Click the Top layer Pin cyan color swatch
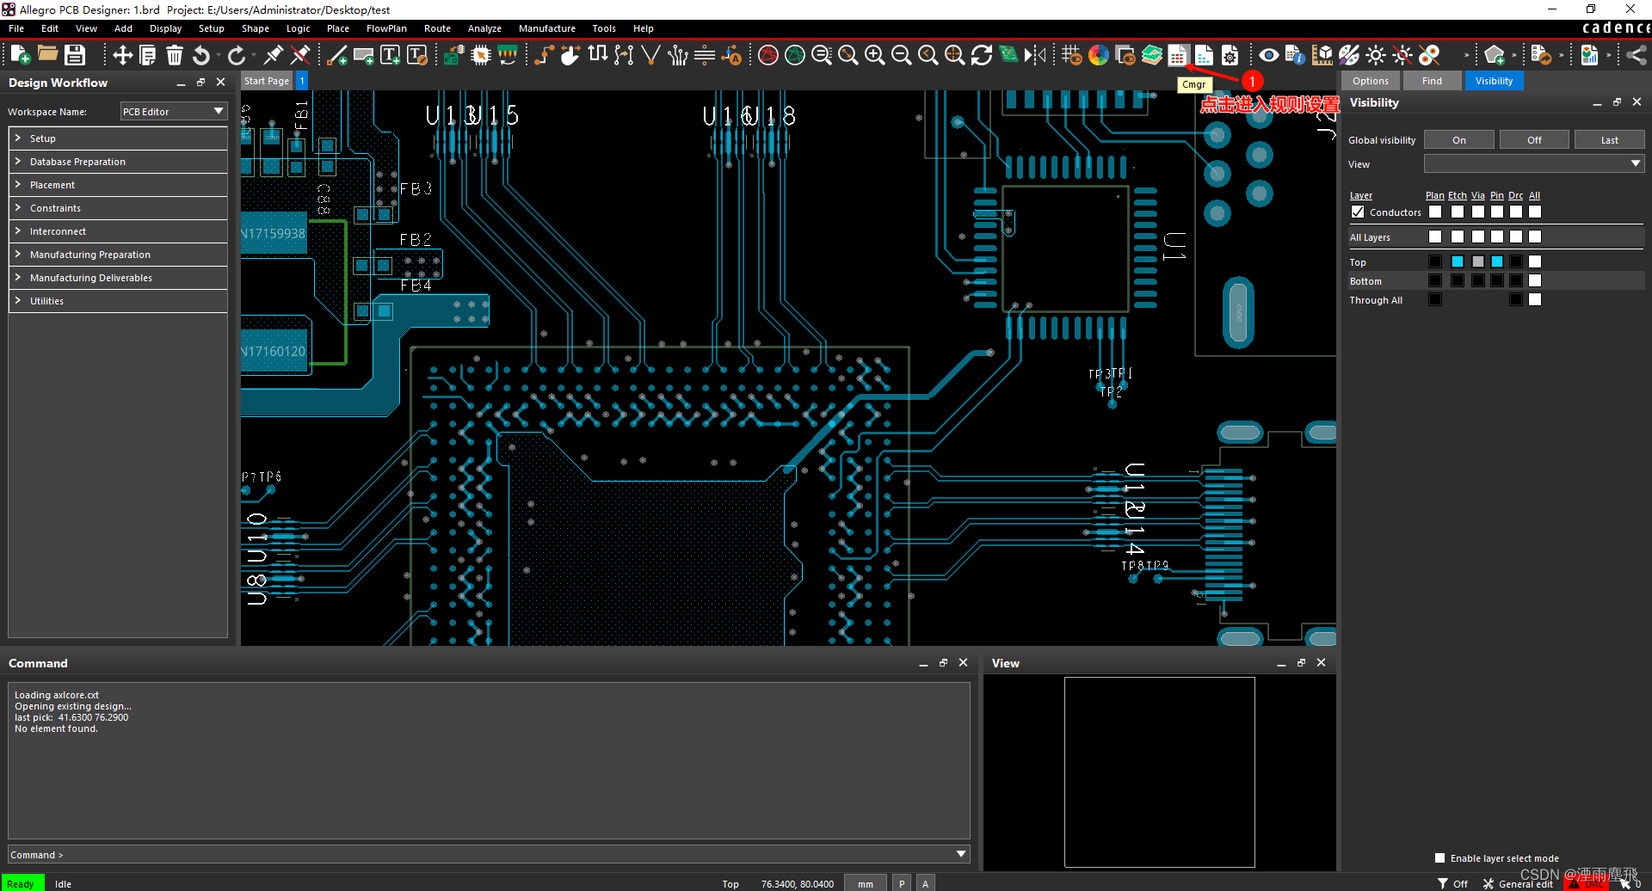This screenshot has height=891, width=1652. click(x=1497, y=261)
